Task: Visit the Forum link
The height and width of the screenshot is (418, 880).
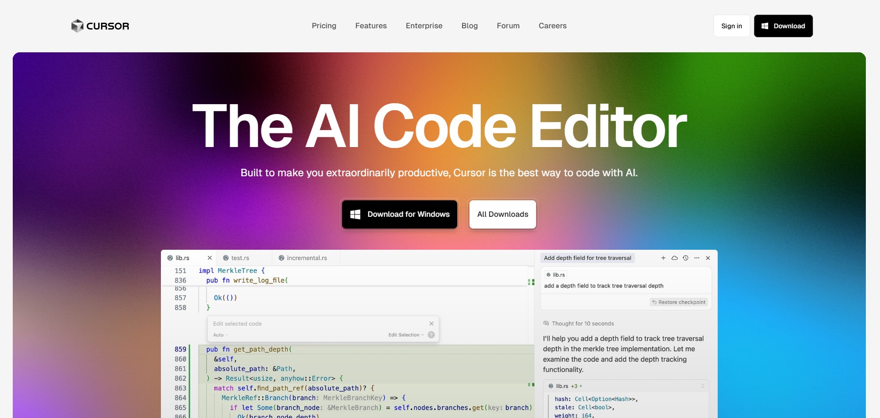Action: click(x=508, y=26)
